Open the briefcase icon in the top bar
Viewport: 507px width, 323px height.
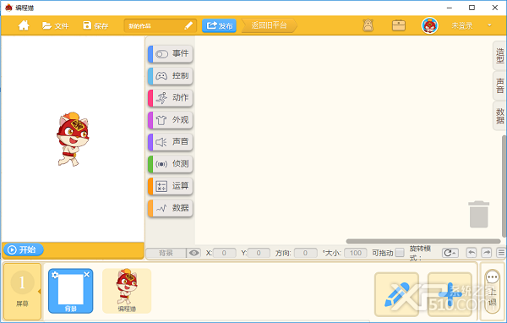pos(398,25)
